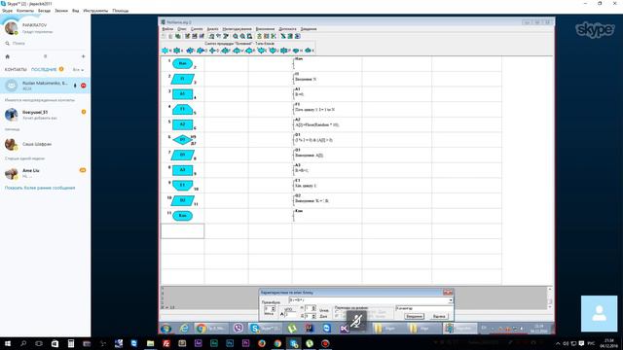
Task: Open the Store icon on taskbar
Action: 55,343
